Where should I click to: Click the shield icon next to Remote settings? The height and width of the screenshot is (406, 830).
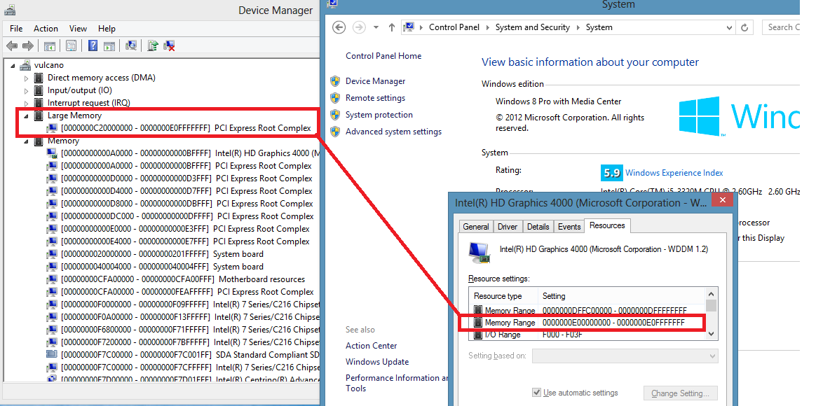coord(335,98)
